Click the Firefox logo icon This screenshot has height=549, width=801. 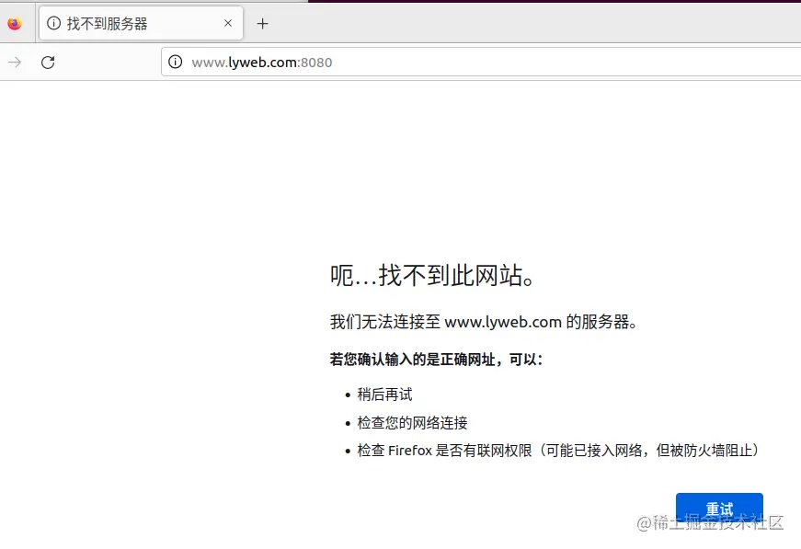pyautogui.click(x=15, y=24)
